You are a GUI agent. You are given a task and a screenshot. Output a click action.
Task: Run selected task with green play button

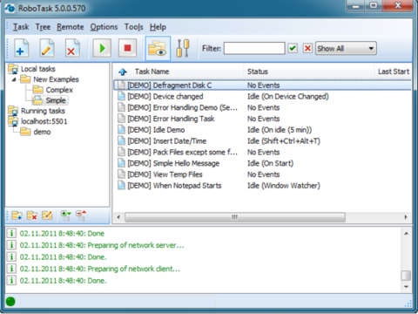[x=102, y=48]
